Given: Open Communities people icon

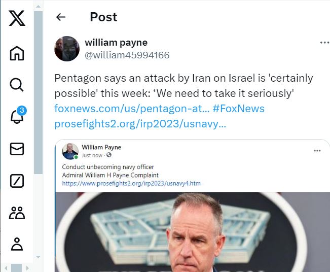Looking at the screenshot, I should 17,213.
